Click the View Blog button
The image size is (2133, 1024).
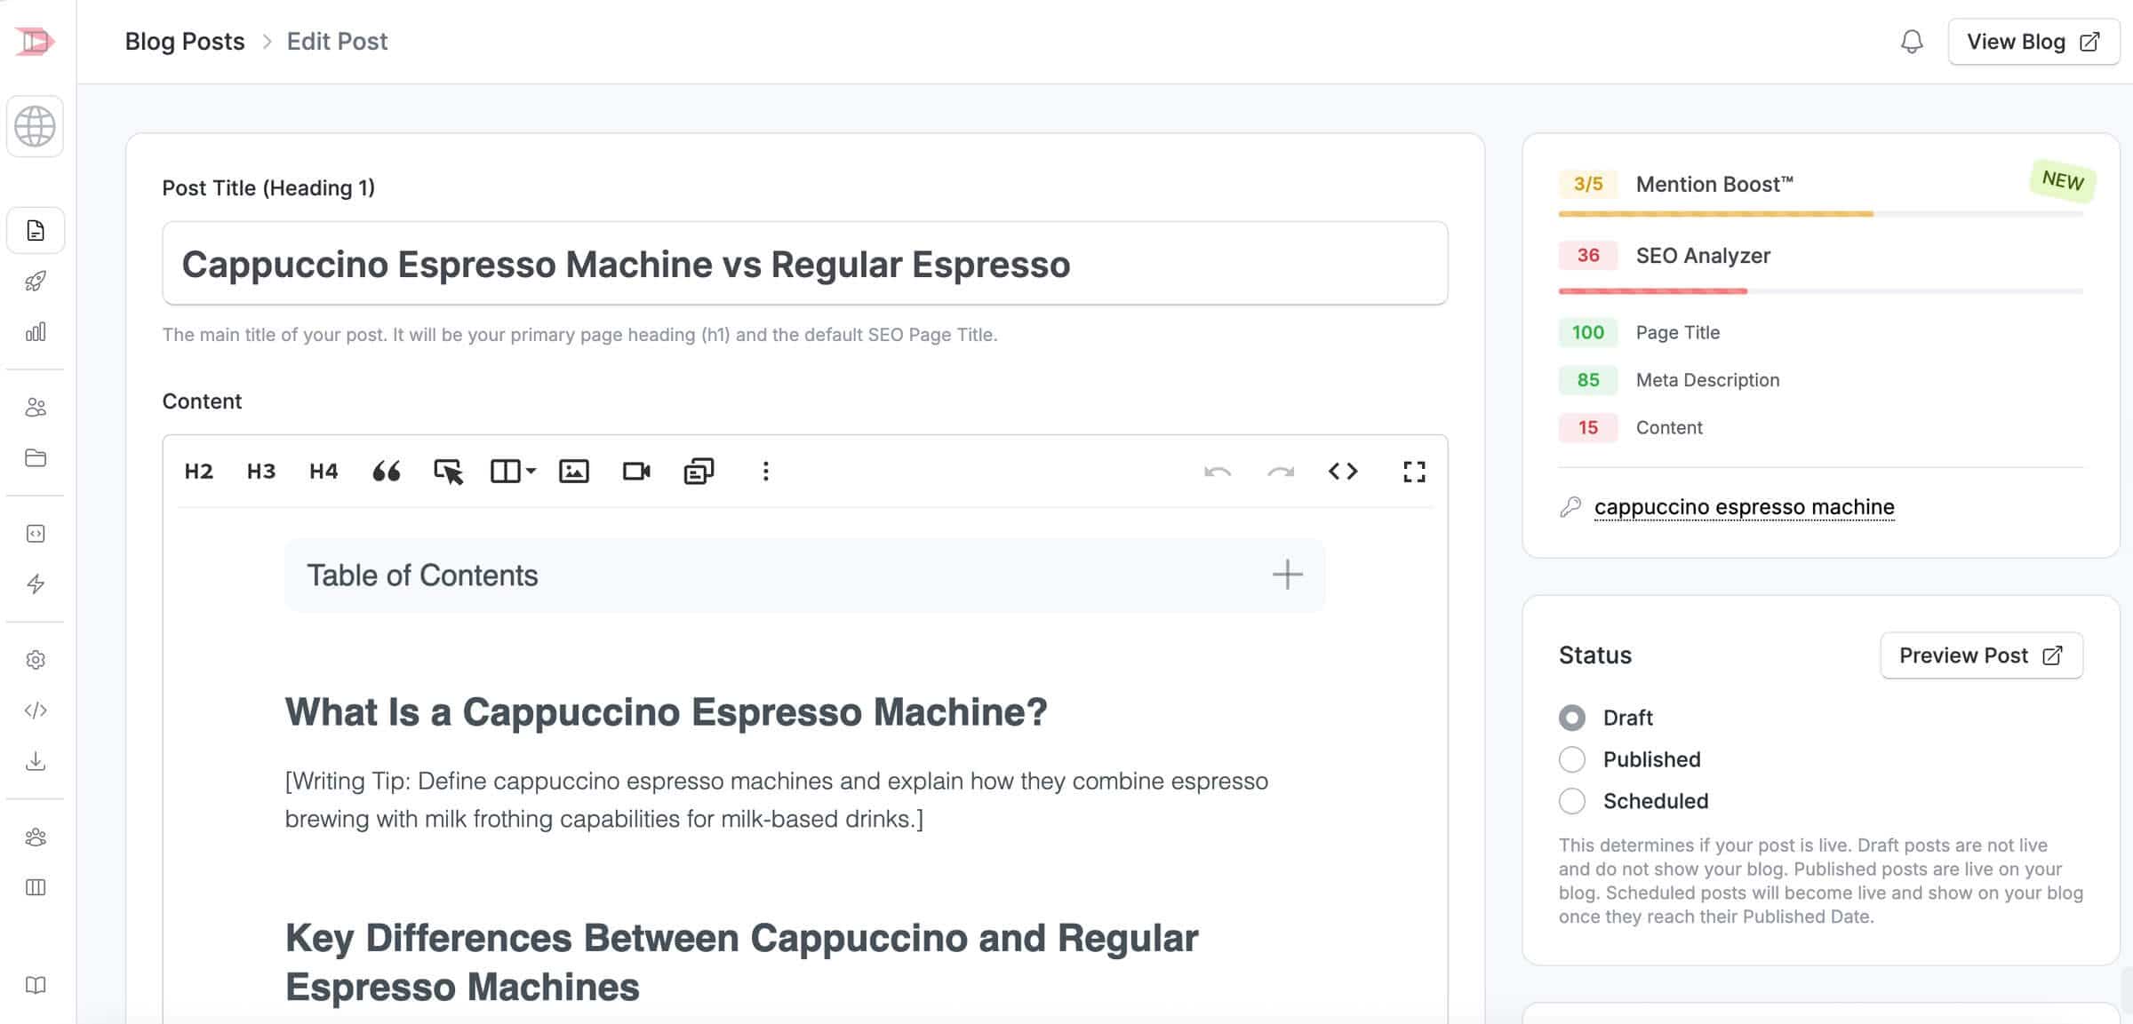point(2033,42)
